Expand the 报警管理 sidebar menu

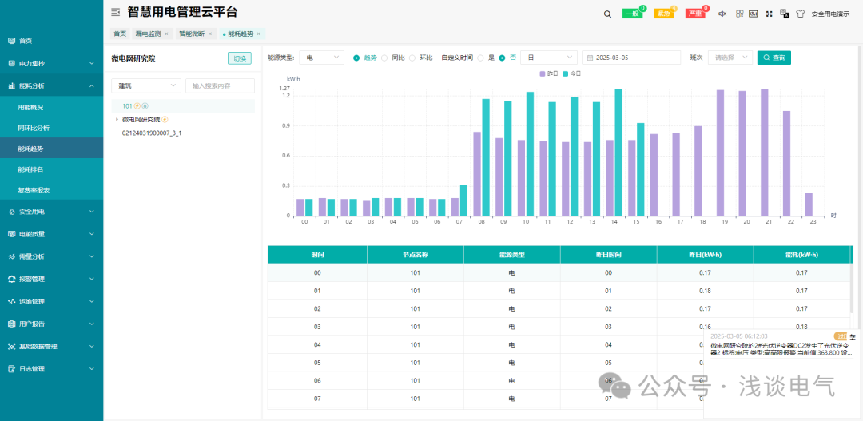(x=51, y=279)
